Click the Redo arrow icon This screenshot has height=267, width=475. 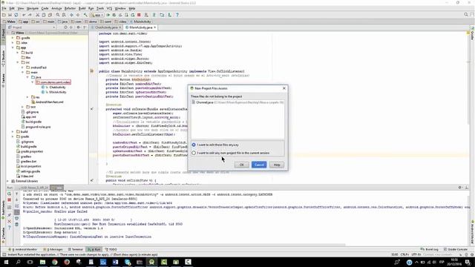click(x=30, y=15)
